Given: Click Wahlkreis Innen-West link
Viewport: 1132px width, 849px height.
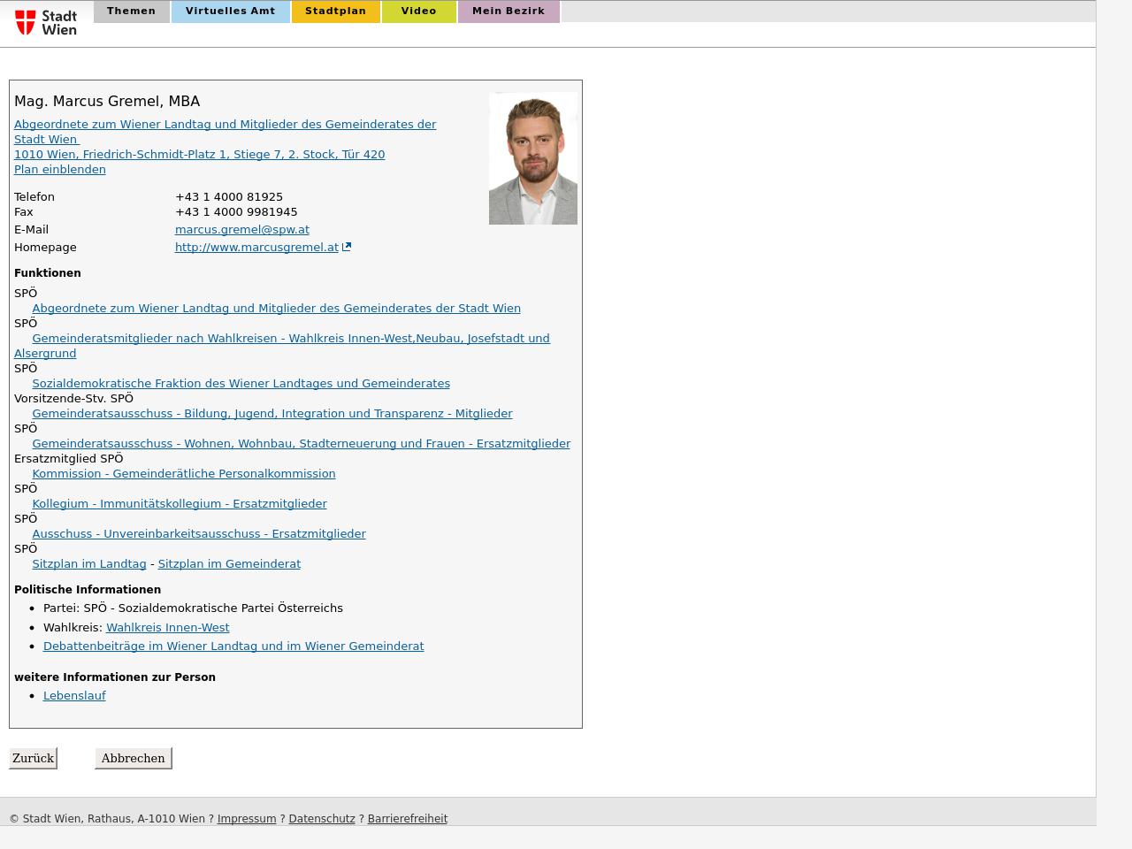Looking at the screenshot, I should (168, 628).
